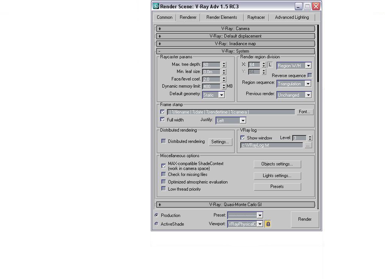385x279 pixels.
Task: Click the c:\VRayLog.txt path field
Action: 272,145
